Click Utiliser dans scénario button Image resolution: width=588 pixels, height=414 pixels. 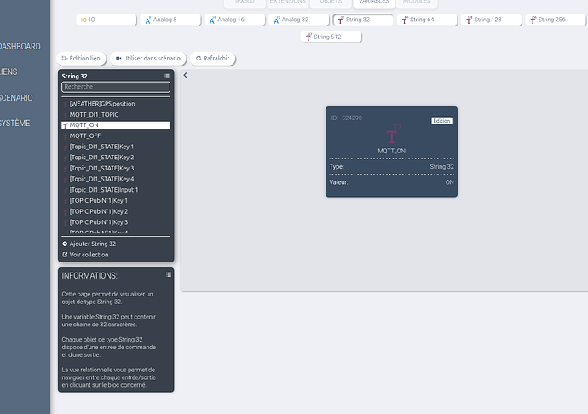(148, 59)
